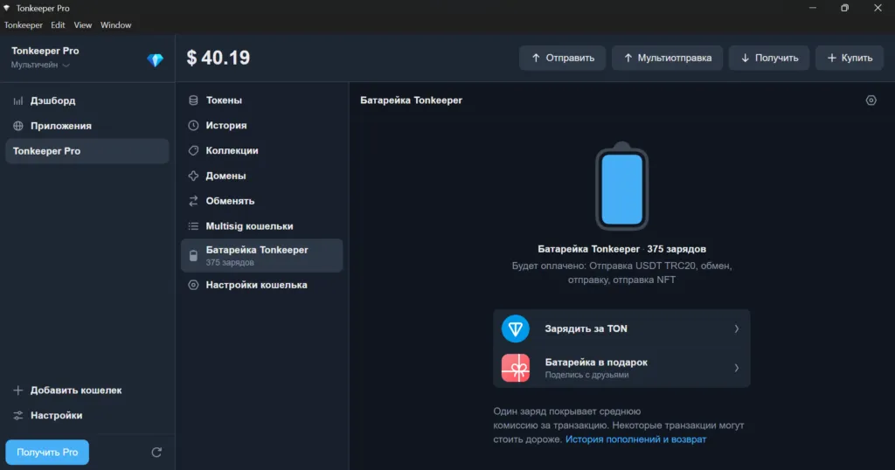The height and width of the screenshot is (470, 895).
Task: Open the View menu
Action: pyautogui.click(x=83, y=25)
